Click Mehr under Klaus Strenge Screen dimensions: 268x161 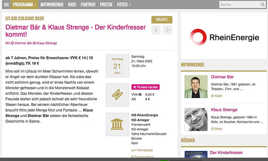(x=217, y=129)
